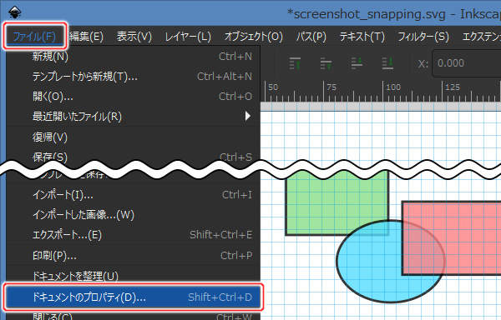Open the パス(P) menu
The height and width of the screenshot is (320, 501).
311,37
